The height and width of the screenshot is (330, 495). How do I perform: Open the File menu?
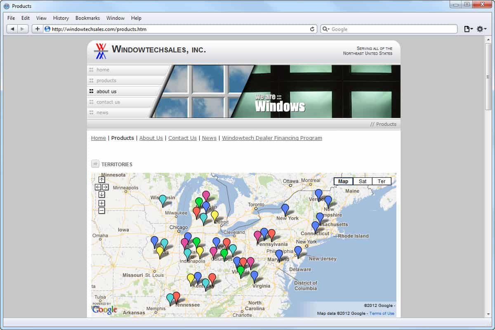pyautogui.click(x=11, y=18)
